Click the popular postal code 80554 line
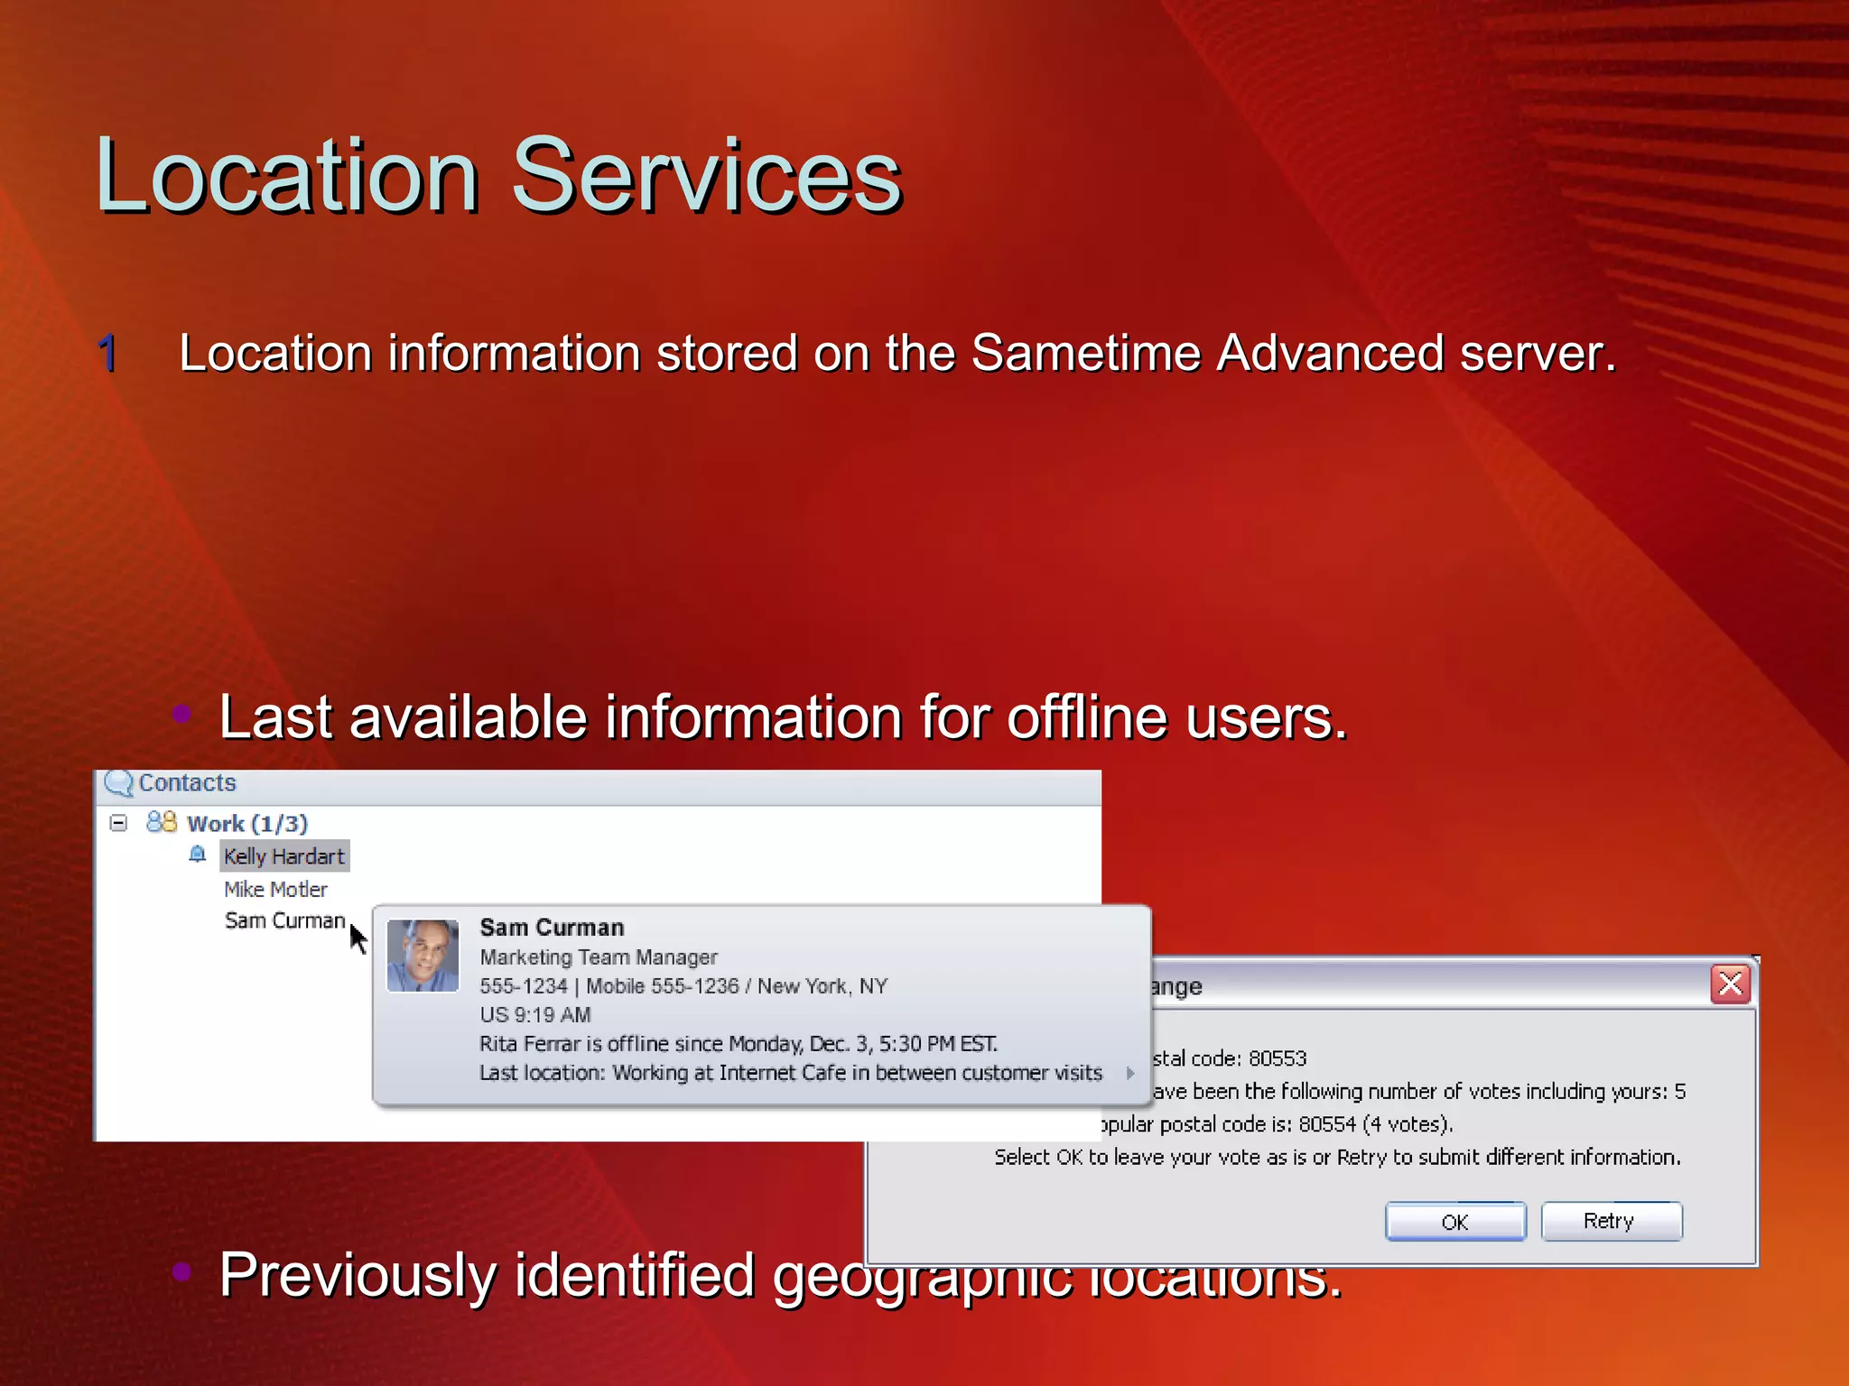This screenshot has width=1849, height=1386. coord(1277,1124)
